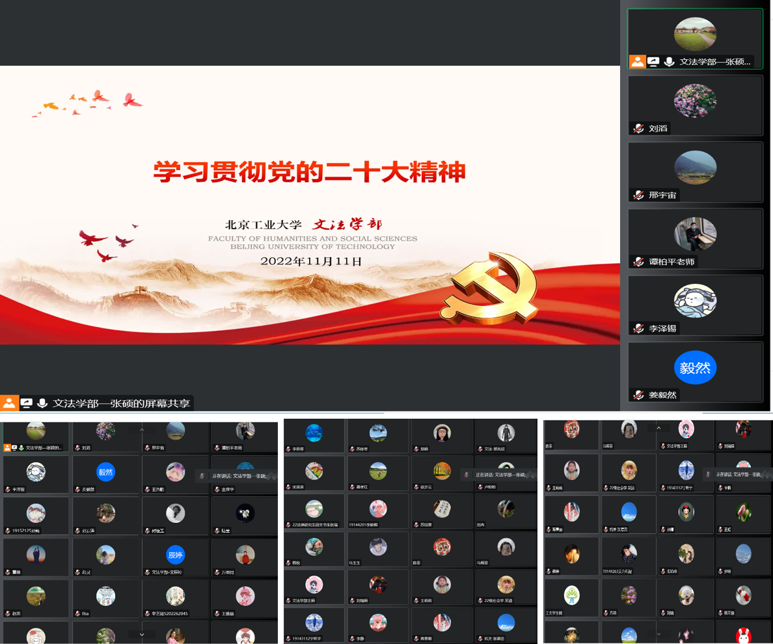Toggle muted mic on 22法律研究生团支书 tile

click(288, 525)
